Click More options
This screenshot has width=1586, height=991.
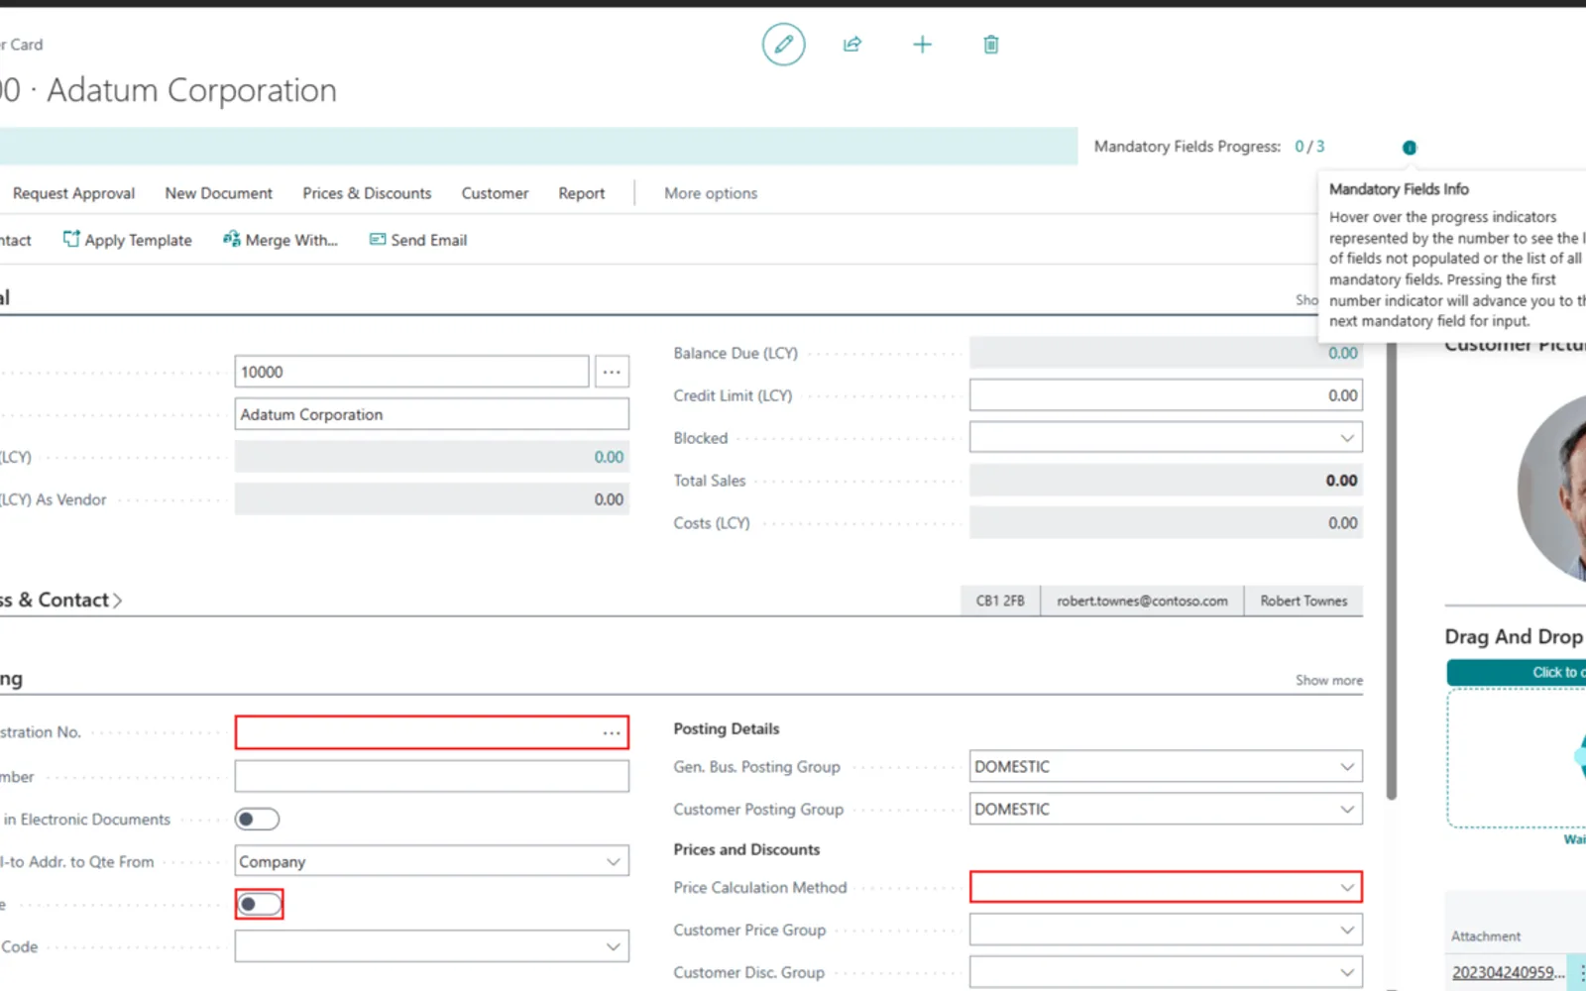(711, 193)
